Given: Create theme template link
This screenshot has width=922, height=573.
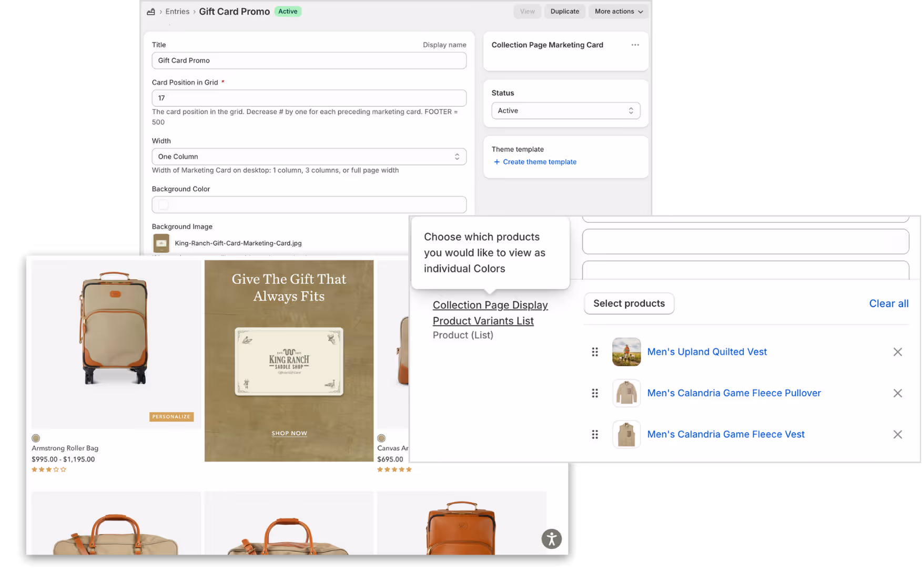Looking at the screenshot, I should click(539, 162).
